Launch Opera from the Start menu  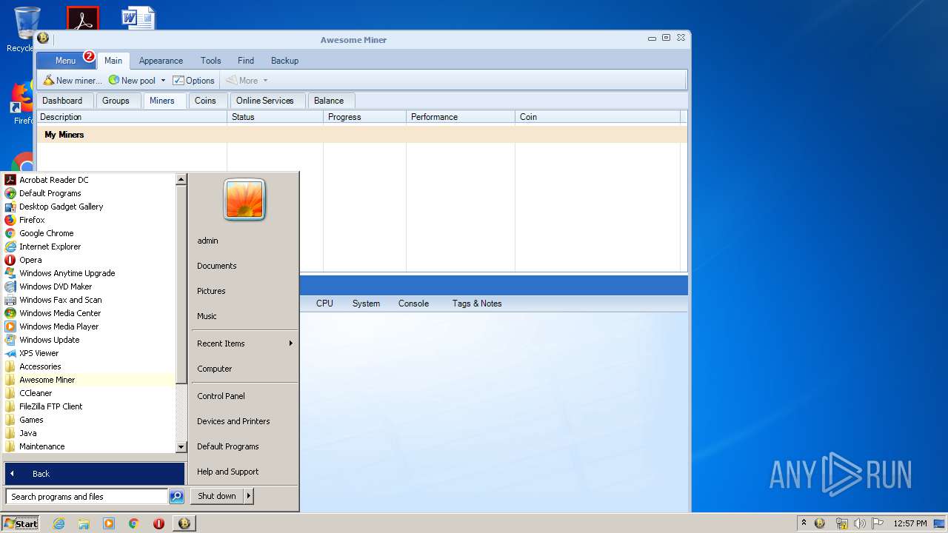[x=89, y=260]
